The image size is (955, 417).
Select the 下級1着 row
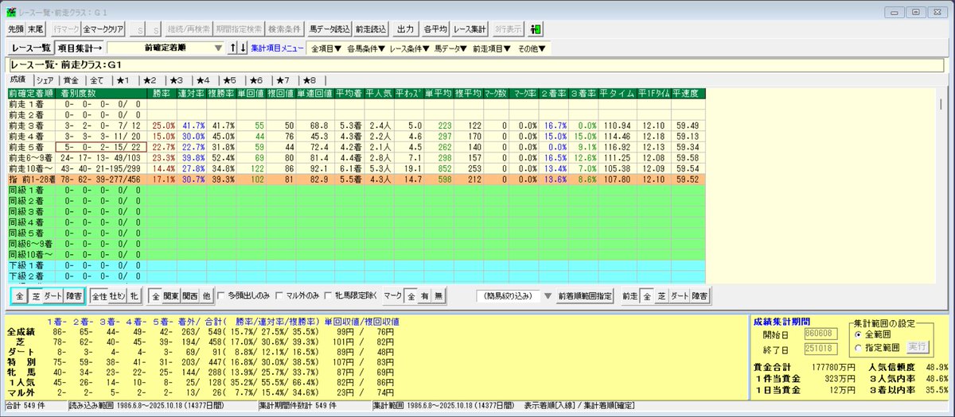click(x=357, y=264)
